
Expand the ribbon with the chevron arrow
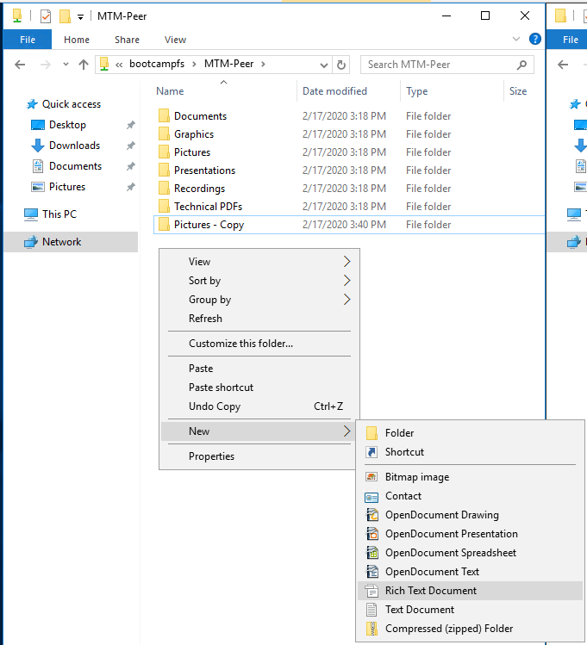515,39
